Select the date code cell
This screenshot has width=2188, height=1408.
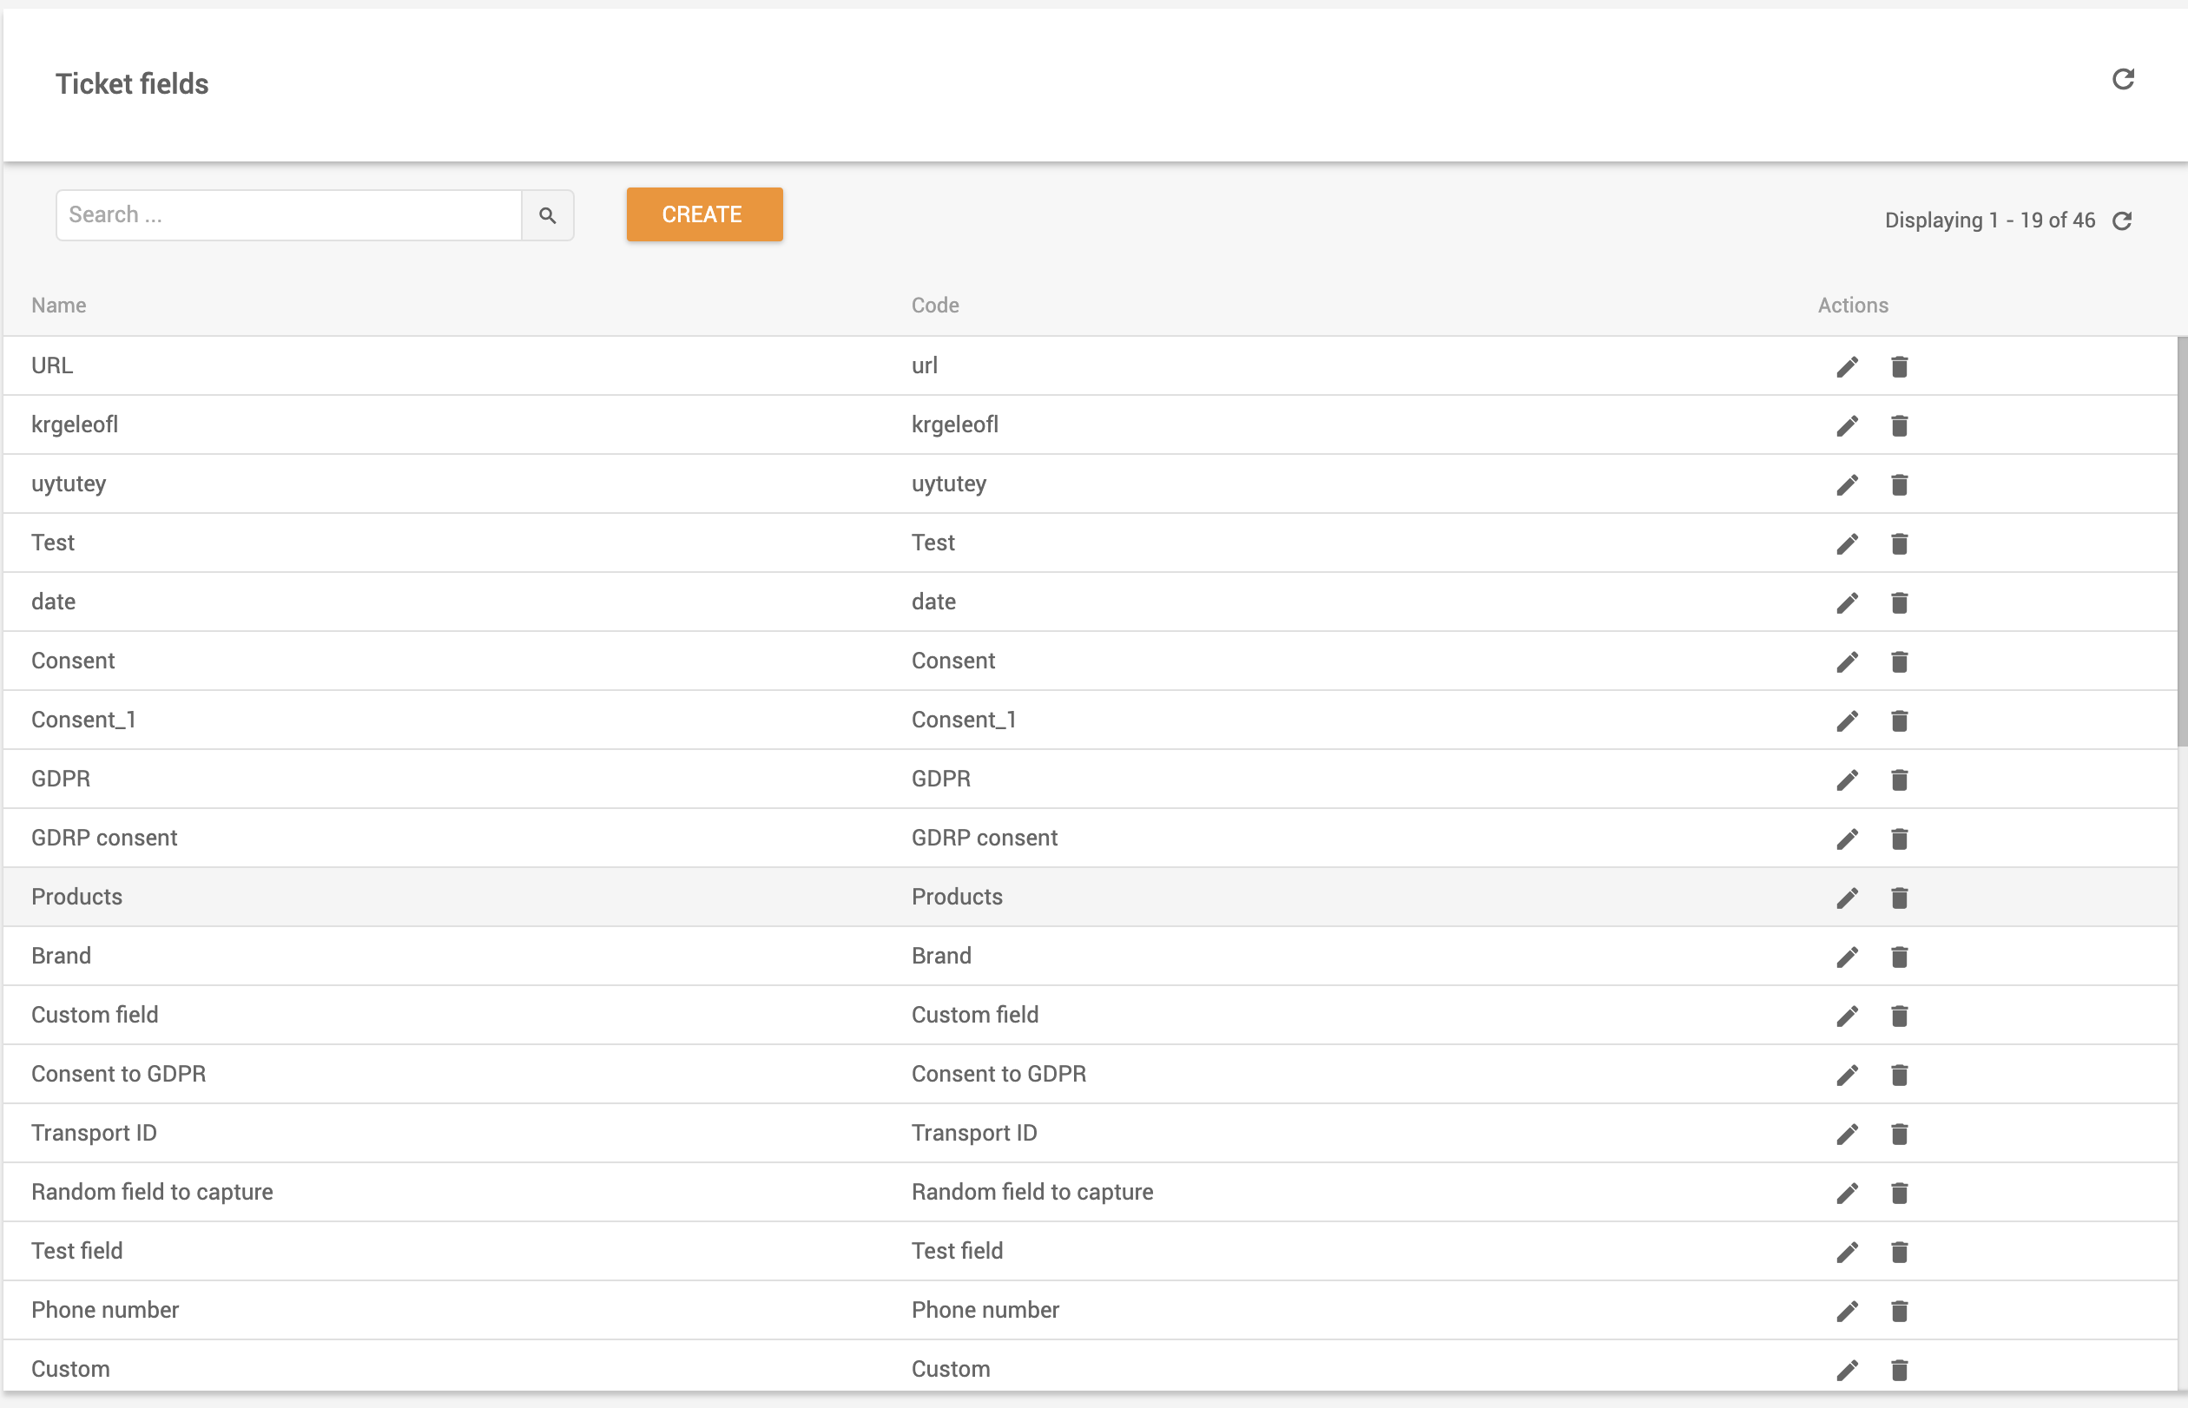pos(933,602)
